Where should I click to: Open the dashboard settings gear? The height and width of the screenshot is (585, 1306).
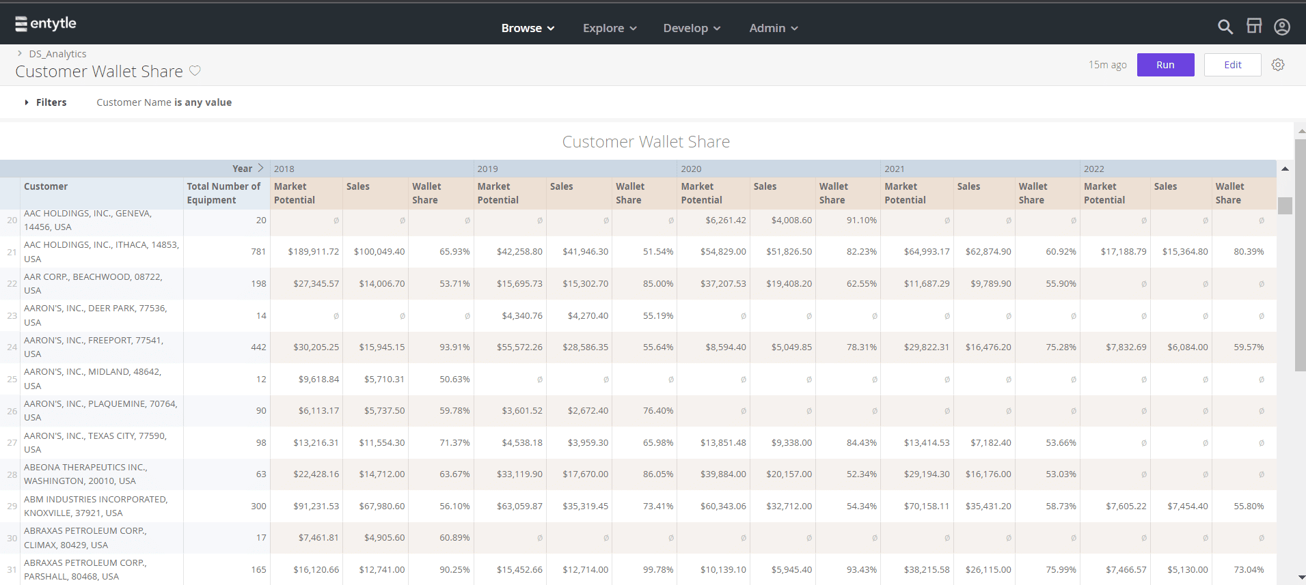pyautogui.click(x=1278, y=65)
